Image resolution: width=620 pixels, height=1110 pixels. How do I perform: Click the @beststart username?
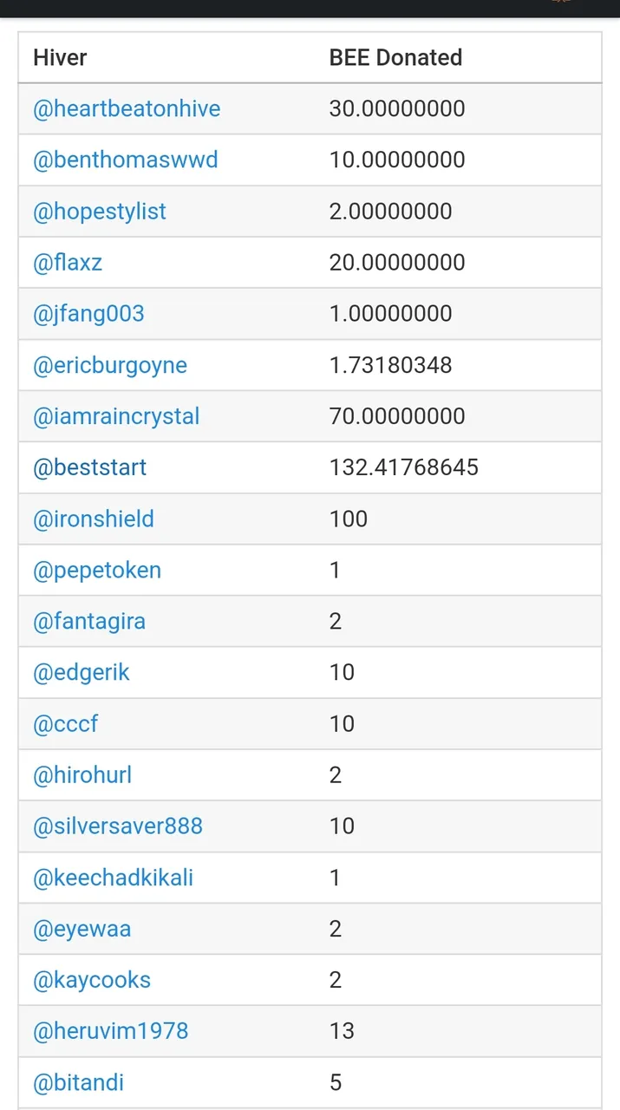click(89, 467)
